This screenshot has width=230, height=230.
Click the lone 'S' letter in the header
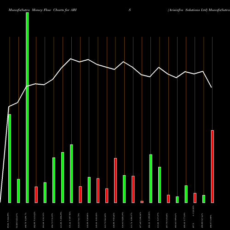[130, 10]
